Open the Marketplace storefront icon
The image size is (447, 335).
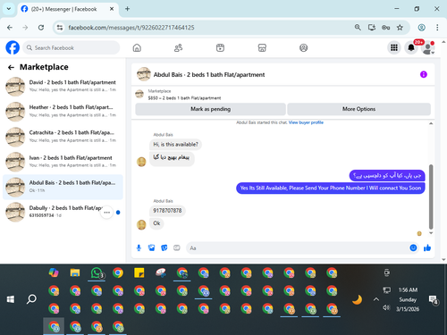click(x=262, y=47)
